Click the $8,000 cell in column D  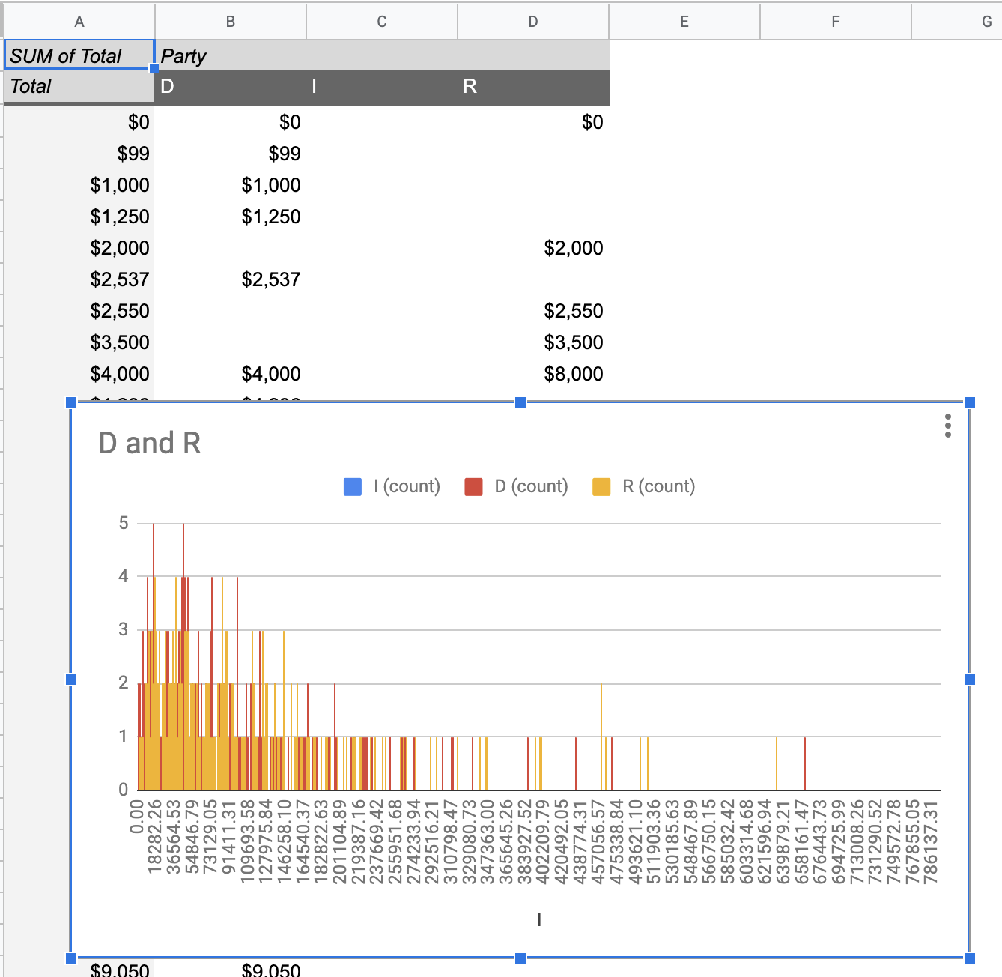[x=533, y=374]
